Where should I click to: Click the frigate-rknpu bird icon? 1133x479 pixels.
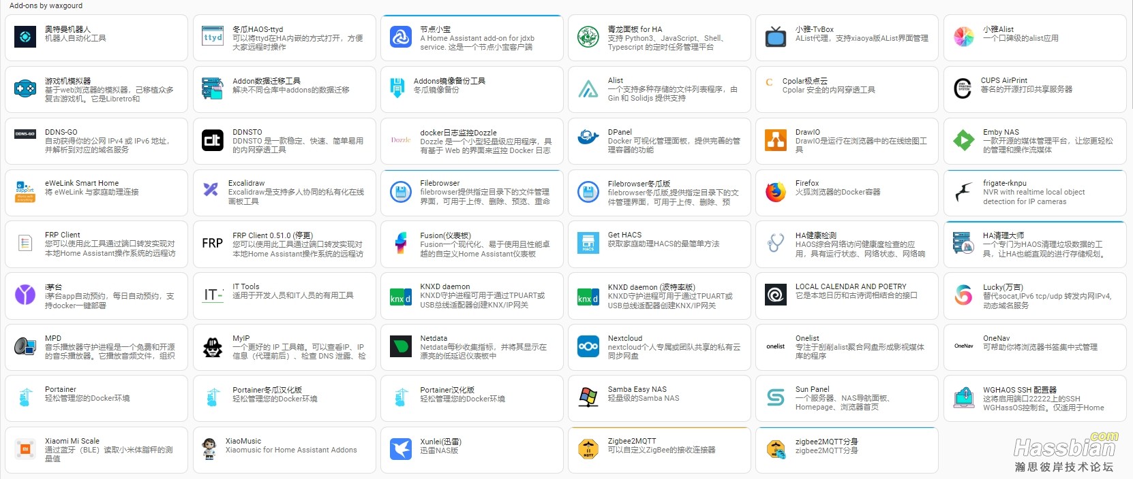click(x=963, y=192)
